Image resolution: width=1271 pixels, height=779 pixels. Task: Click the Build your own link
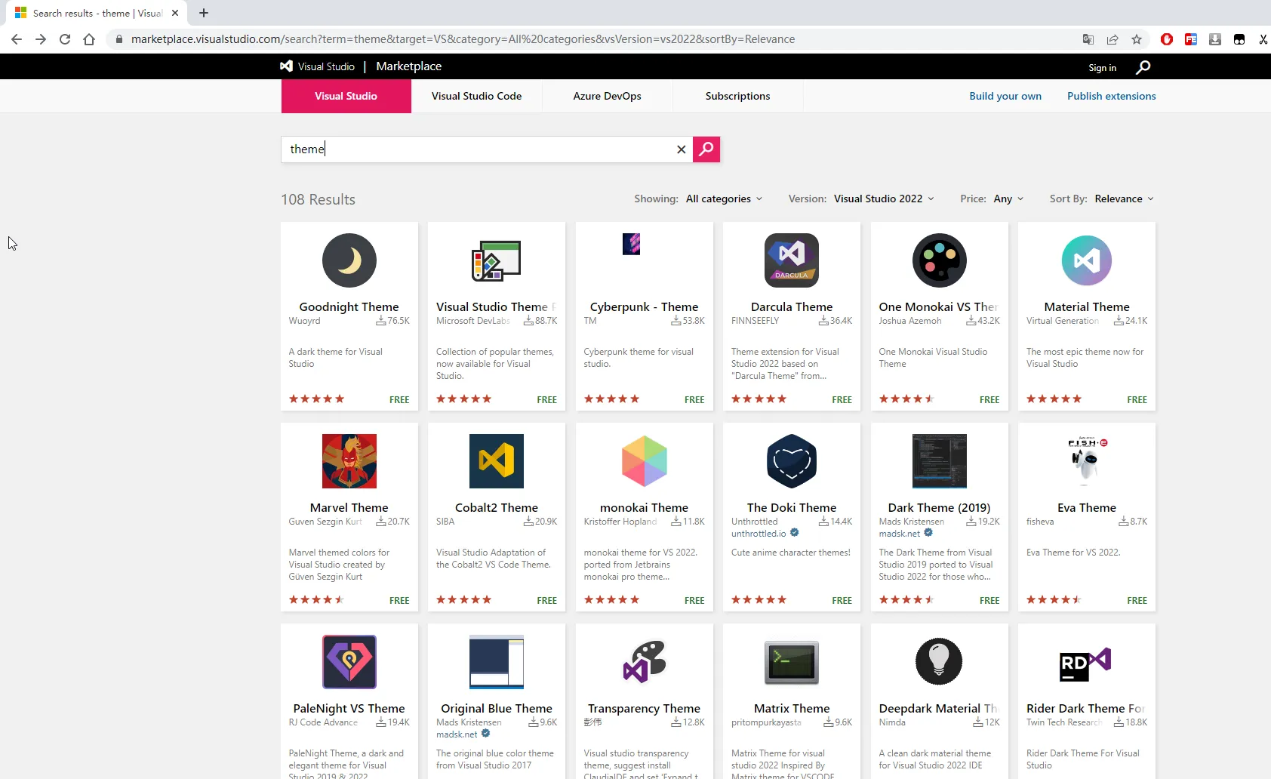coord(1005,96)
